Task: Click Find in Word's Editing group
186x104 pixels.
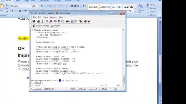Action: pos(151,5)
